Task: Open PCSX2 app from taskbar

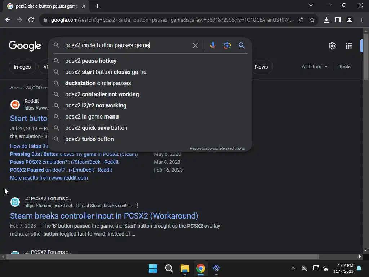Action: pos(217,268)
